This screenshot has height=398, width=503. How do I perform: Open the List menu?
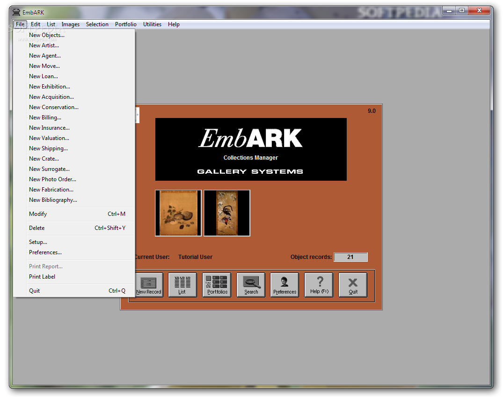(51, 24)
